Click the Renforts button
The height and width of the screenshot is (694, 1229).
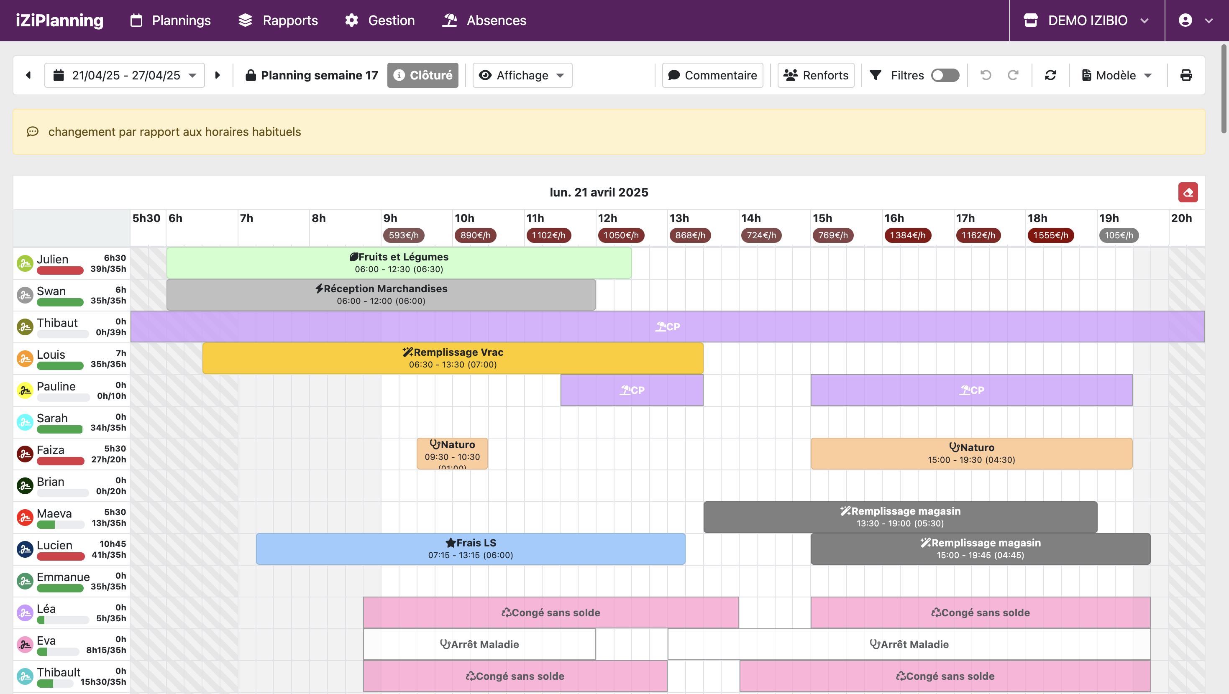816,75
